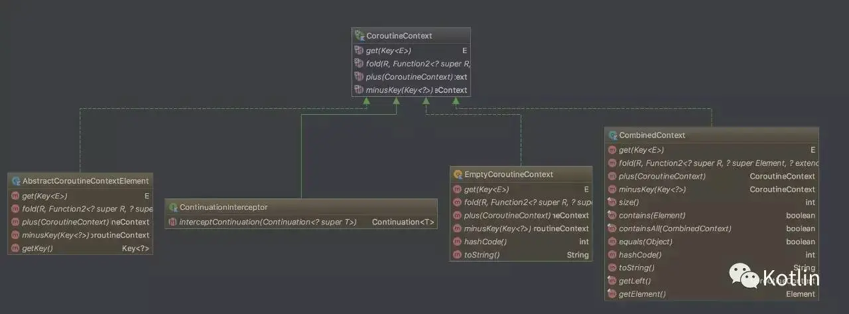
Task: Select the ContinuationInterceptor node title
Action: [x=224, y=207]
